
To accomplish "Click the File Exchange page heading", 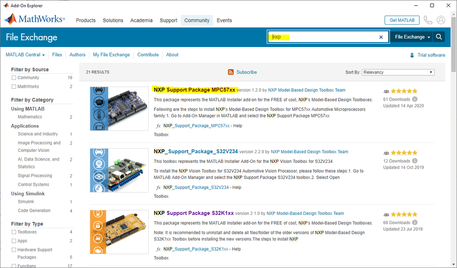I will [32, 38].
